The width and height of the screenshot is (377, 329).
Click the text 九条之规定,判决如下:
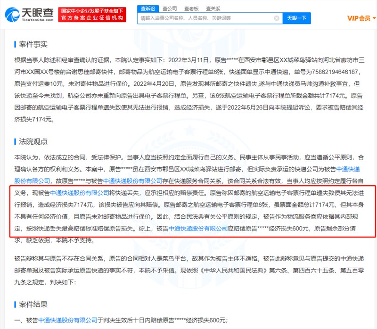click(45, 282)
